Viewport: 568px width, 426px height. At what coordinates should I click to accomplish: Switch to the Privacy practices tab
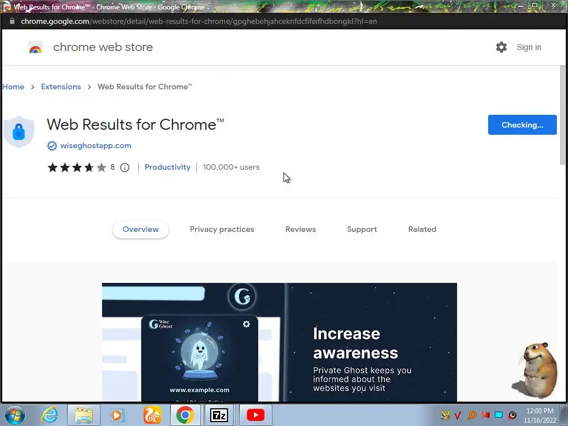(222, 229)
